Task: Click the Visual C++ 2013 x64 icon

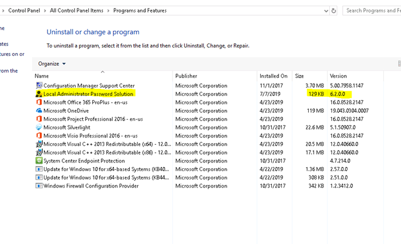Action: pyautogui.click(x=39, y=144)
